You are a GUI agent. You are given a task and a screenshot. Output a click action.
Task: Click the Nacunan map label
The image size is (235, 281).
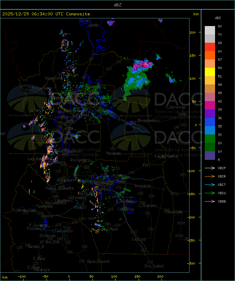click(113, 153)
